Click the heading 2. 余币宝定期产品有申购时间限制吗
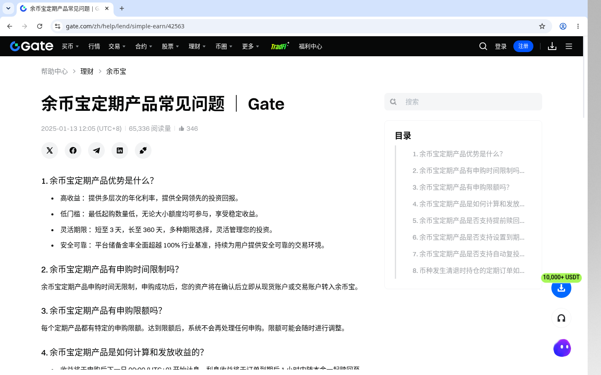Screen dimensions: 601x375 (x=110, y=270)
